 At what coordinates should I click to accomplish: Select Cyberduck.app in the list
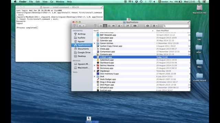coord(142,60)
